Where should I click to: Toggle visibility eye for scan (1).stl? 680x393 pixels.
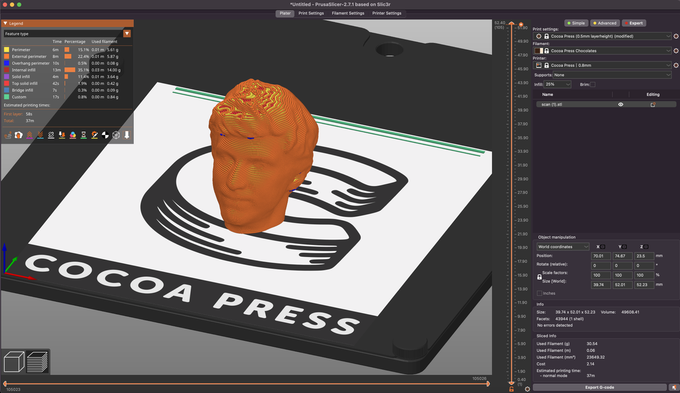point(621,104)
